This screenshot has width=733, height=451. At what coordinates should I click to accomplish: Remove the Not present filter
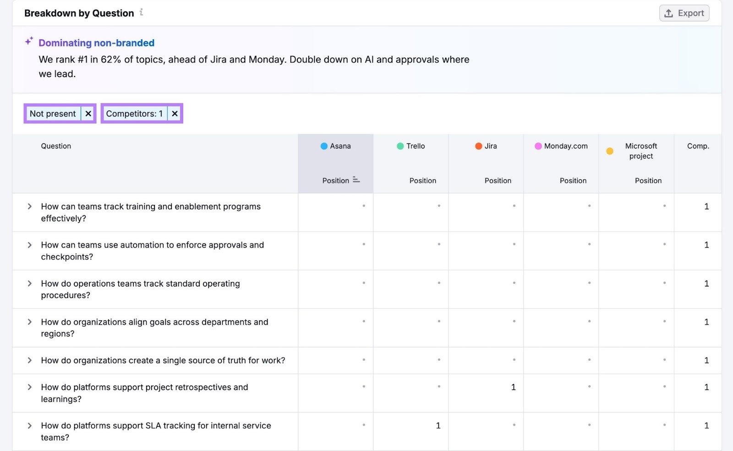88,113
